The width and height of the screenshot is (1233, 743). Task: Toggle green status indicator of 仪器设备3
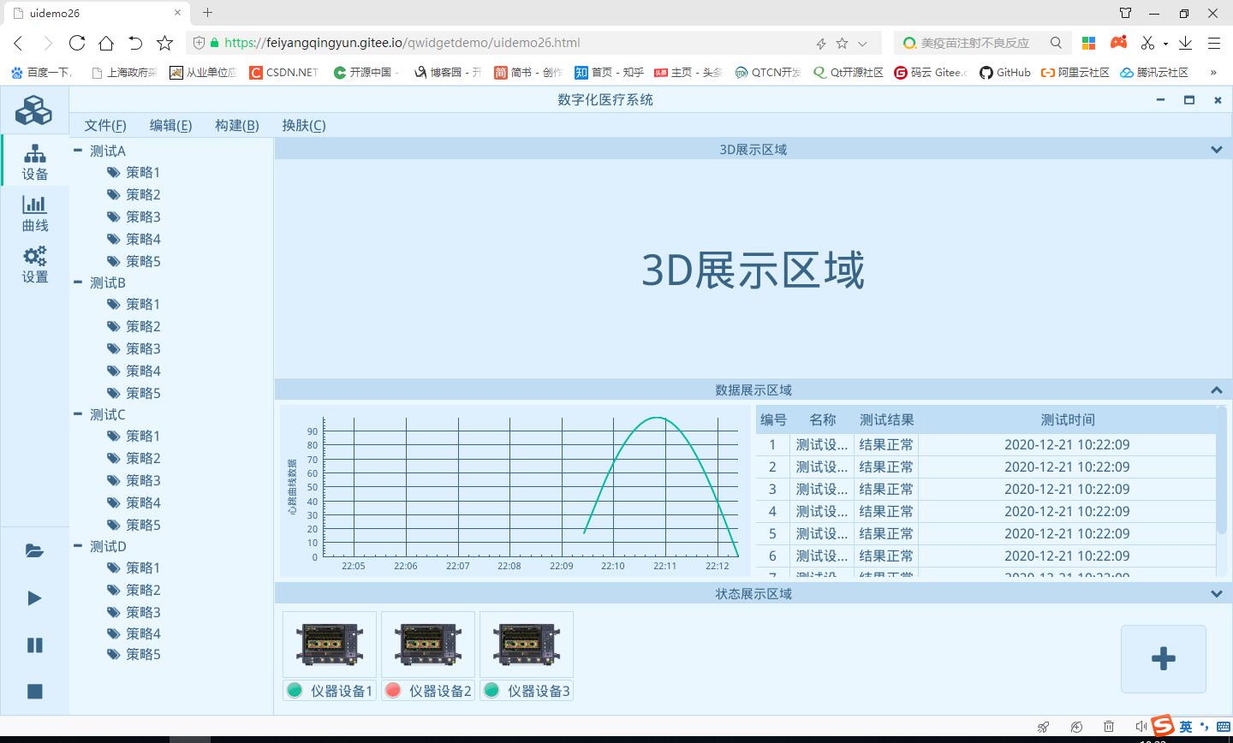(x=492, y=691)
